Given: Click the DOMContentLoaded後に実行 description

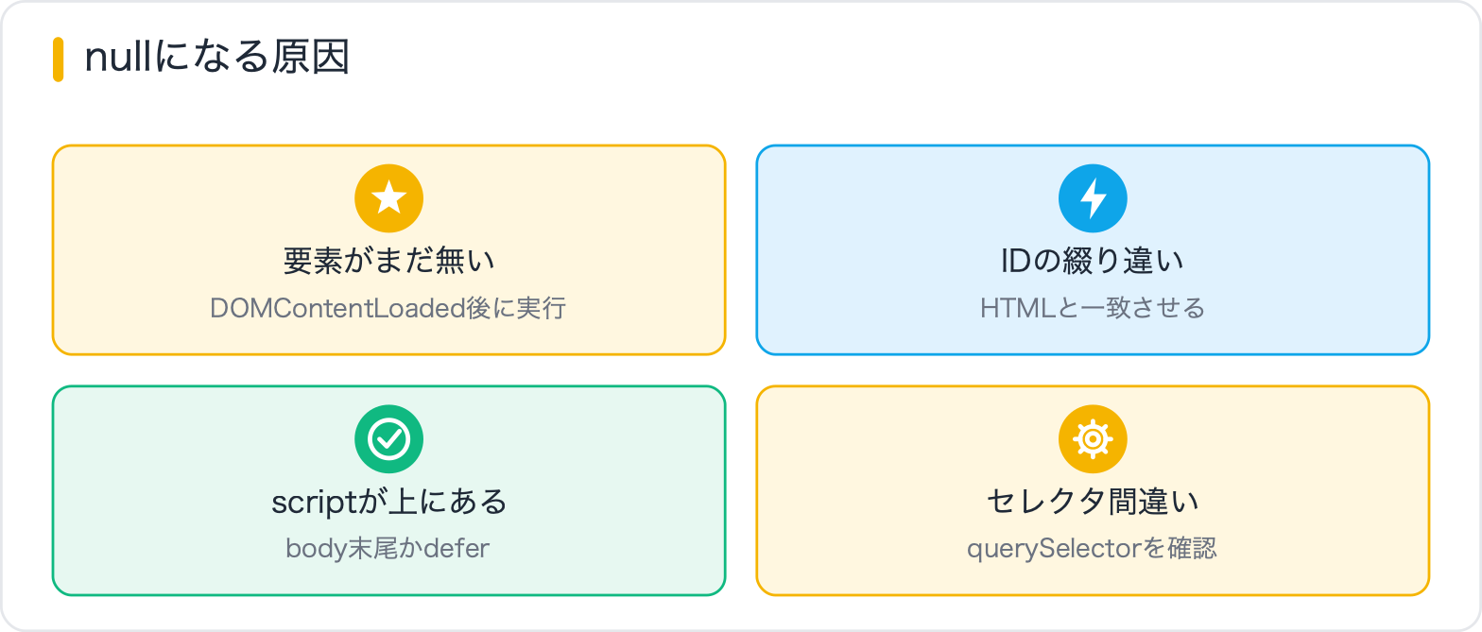Looking at the screenshot, I should coord(388,308).
